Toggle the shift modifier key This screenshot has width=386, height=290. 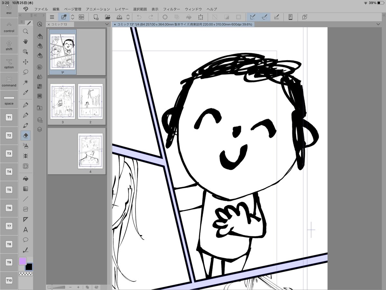coord(9,46)
